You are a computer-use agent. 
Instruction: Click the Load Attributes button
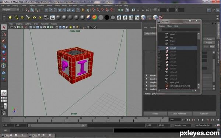pos(179,114)
